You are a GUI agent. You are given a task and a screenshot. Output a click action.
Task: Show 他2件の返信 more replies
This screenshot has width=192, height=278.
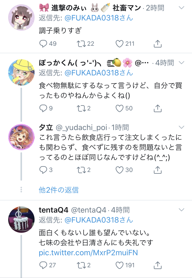[59, 190]
